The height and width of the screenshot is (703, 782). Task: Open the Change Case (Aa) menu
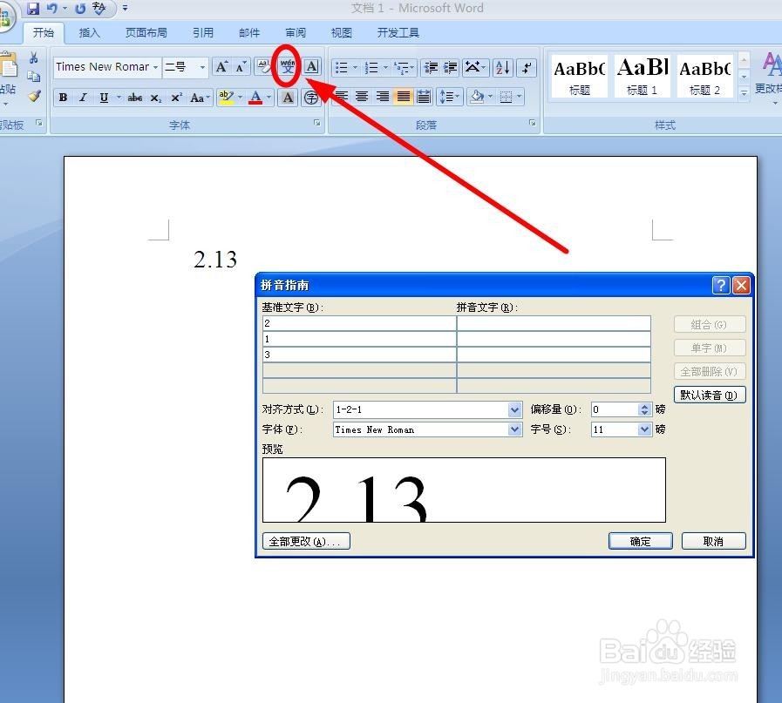click(x=199, y=98)
